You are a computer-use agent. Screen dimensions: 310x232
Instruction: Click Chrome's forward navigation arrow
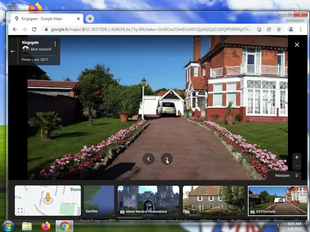click(25, 29)
